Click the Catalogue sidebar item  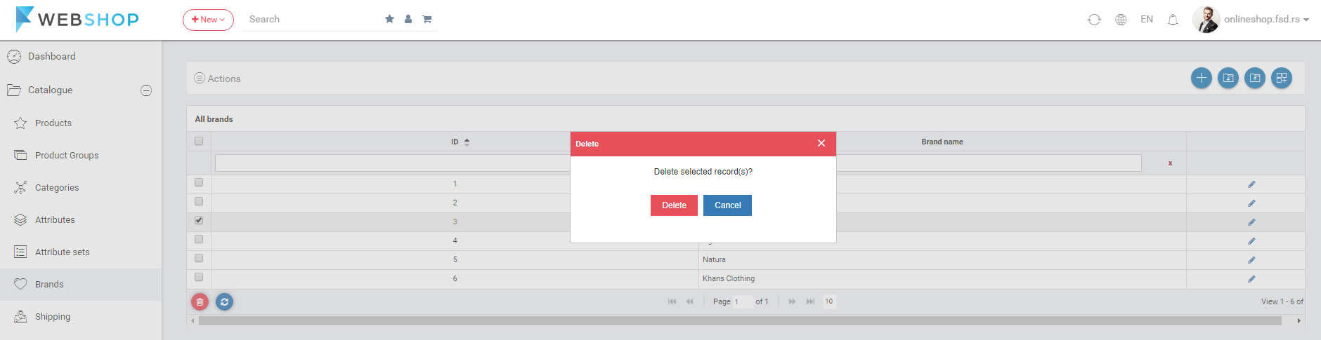pyautogui.click(x=50, y=90)
